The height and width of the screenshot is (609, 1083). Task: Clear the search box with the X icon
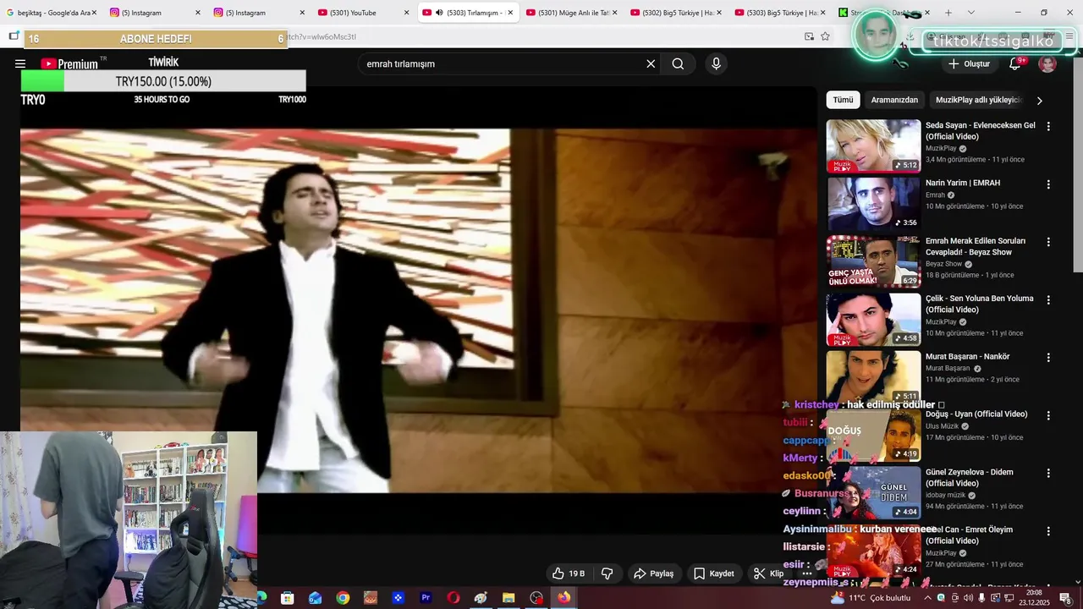[651, 63]
